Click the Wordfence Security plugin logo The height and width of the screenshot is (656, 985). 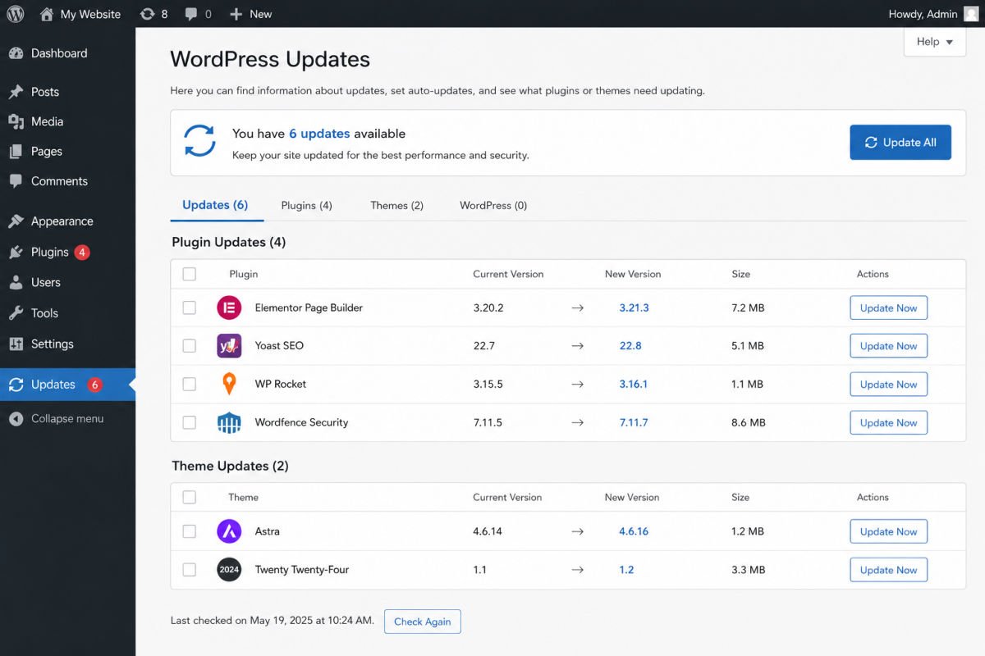(x=229, y=423)
